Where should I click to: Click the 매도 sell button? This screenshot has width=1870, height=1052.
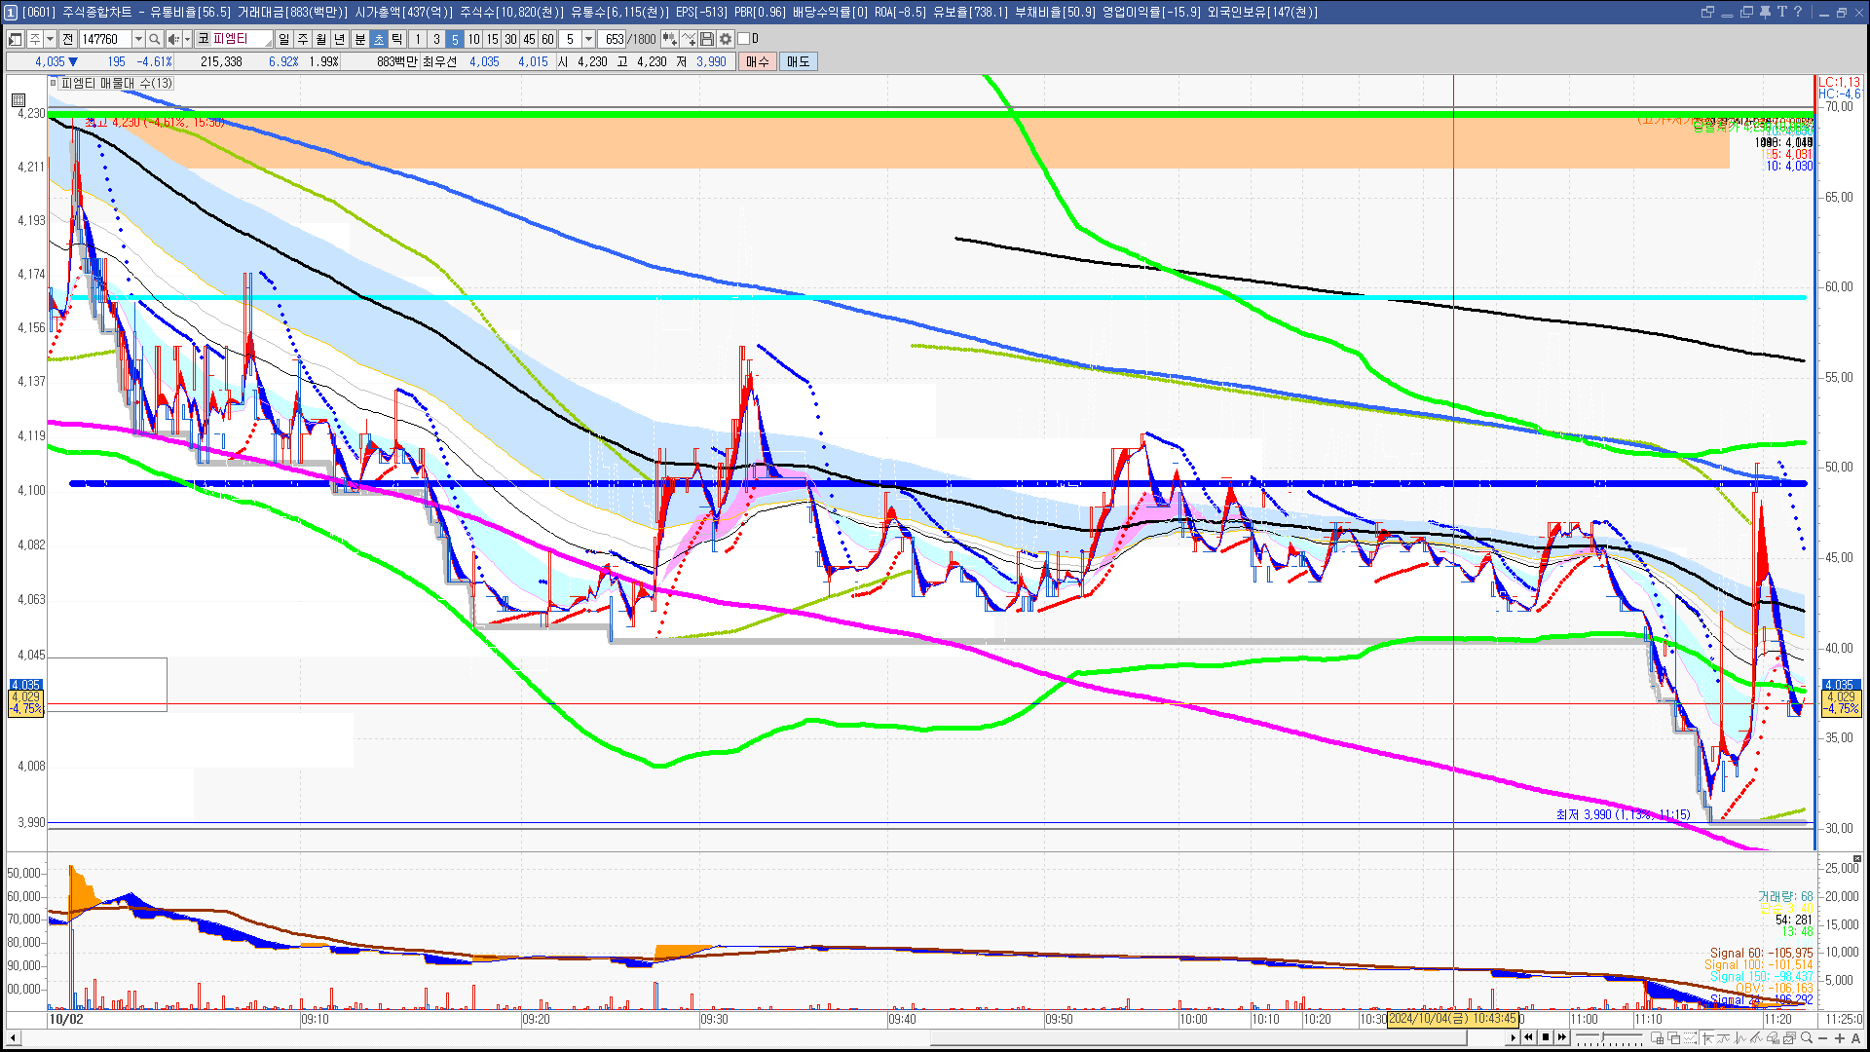click(799, 61)
